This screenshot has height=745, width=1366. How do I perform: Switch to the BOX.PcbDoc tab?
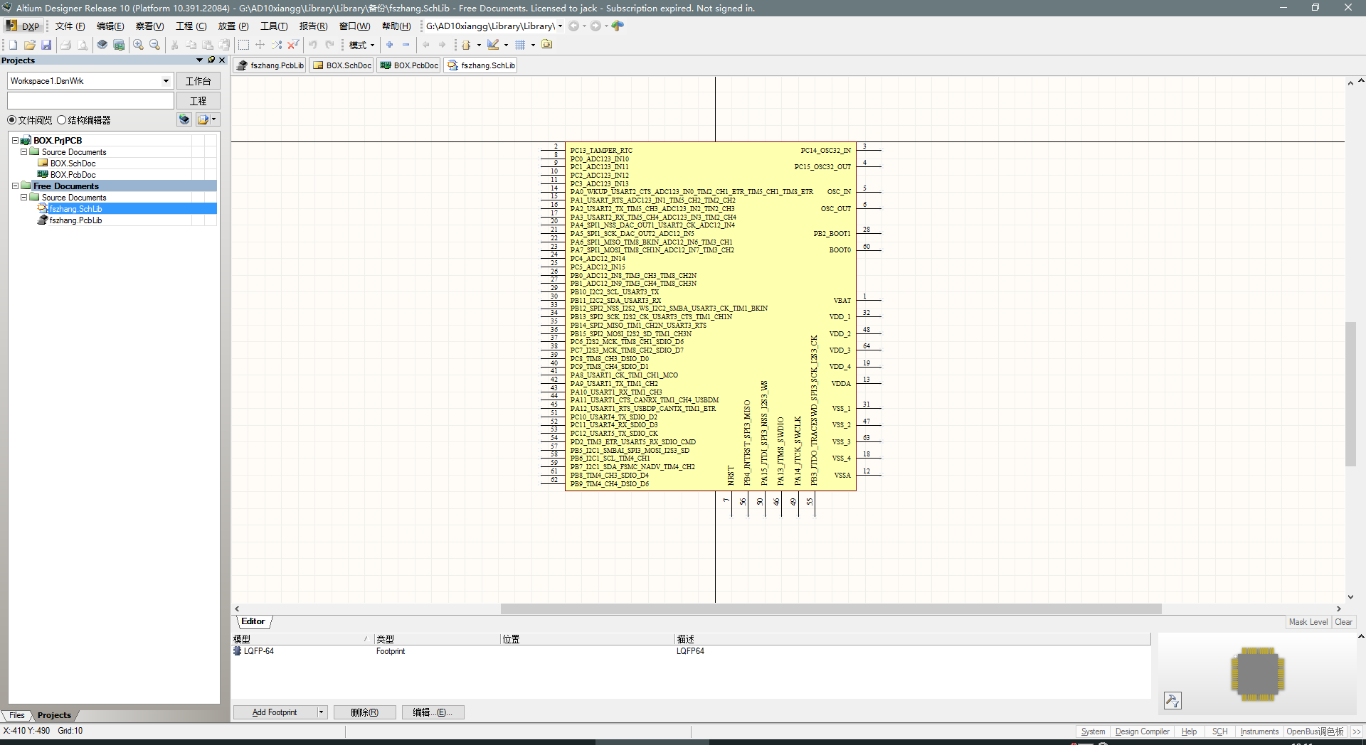(x=408, y=65)
